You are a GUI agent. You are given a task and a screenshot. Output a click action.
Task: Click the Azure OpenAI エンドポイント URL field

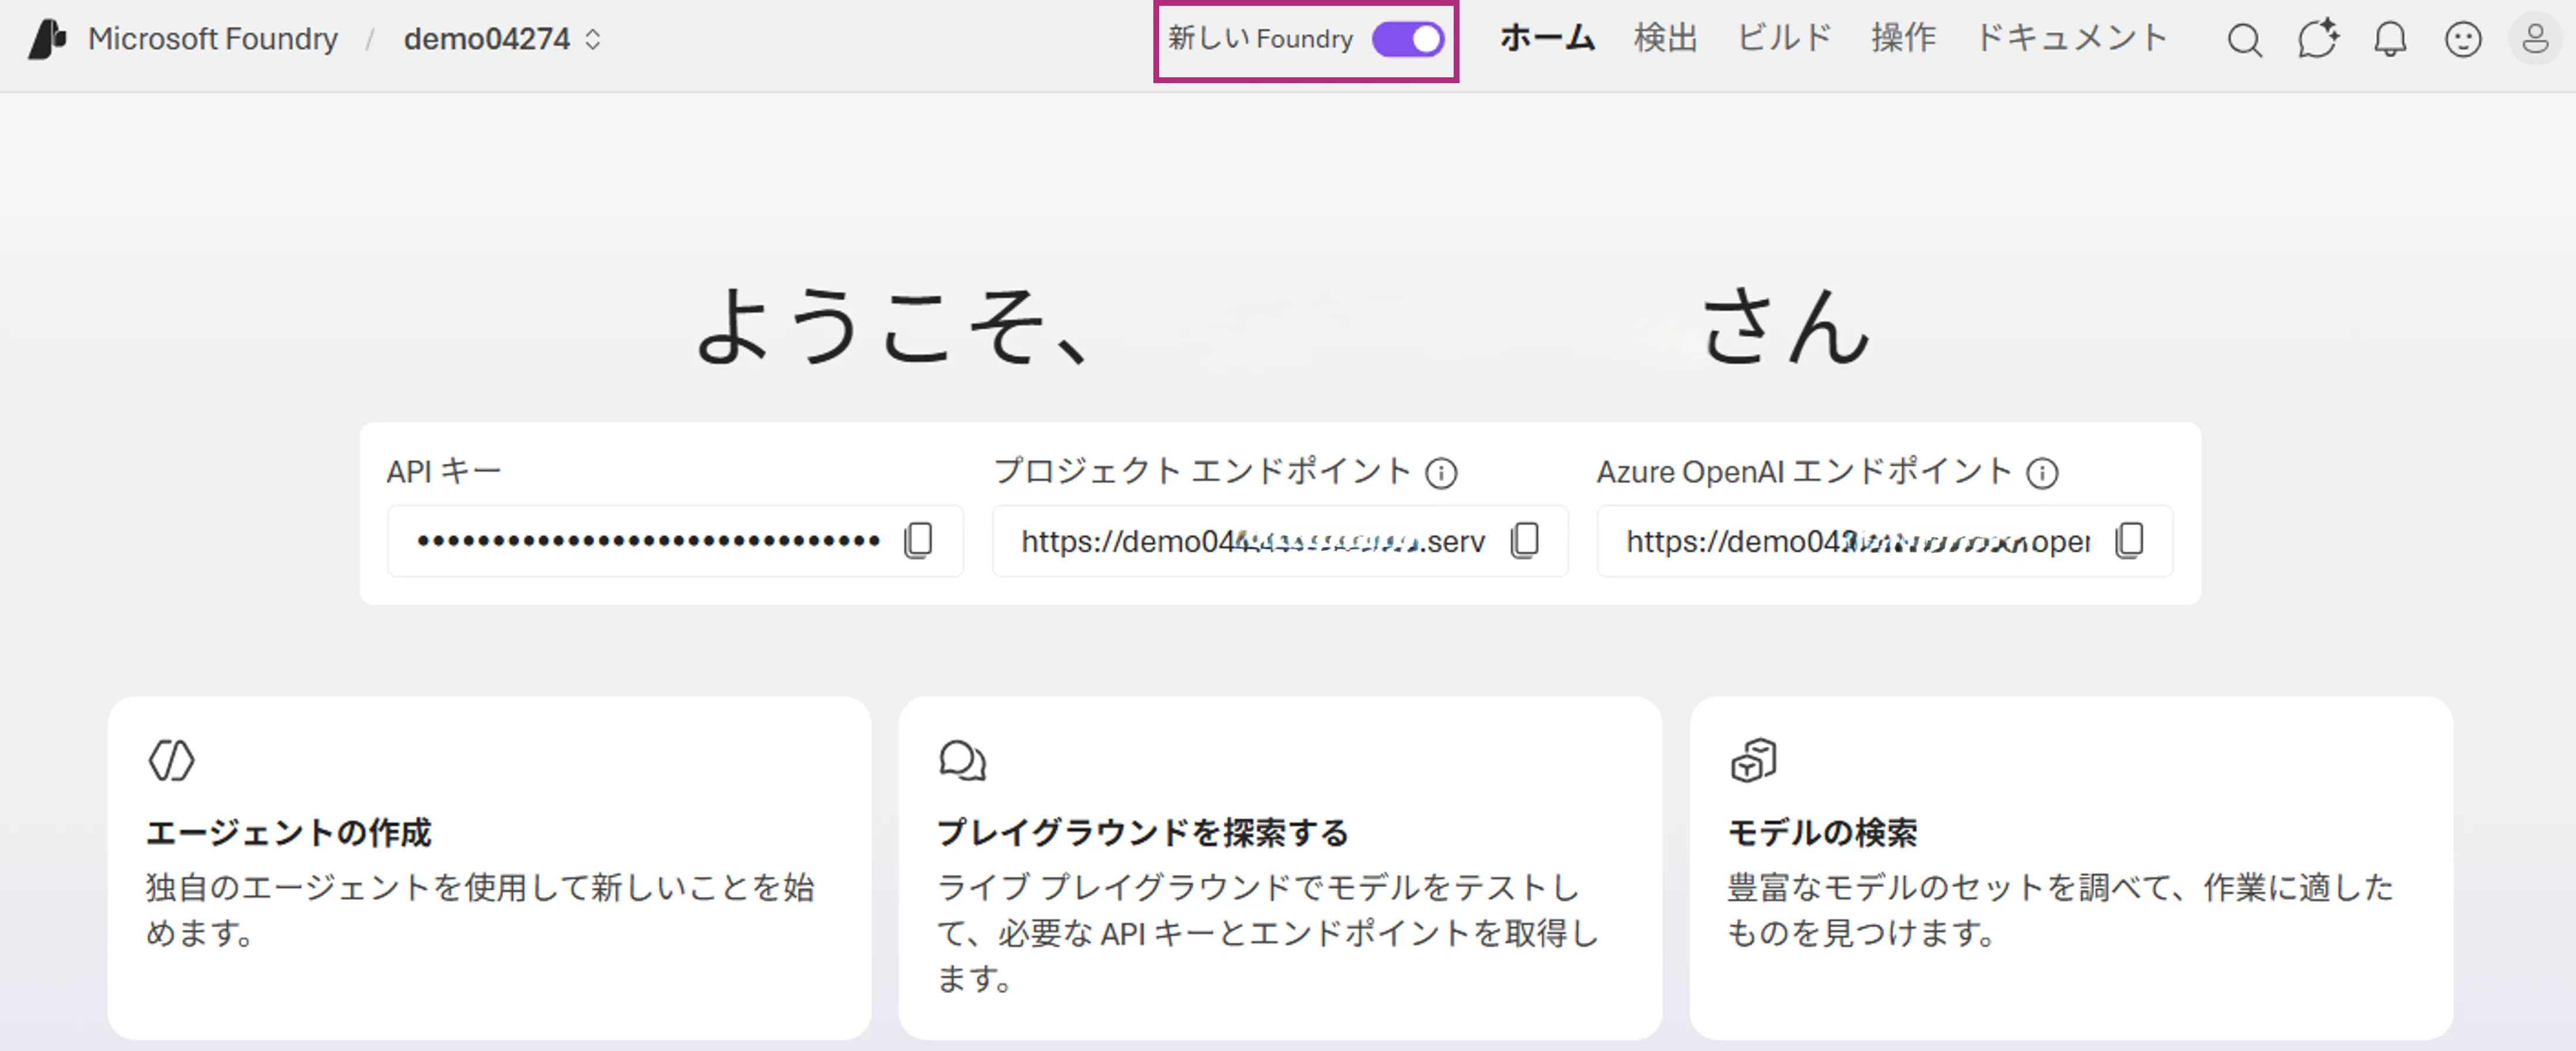pos(1885,541)
